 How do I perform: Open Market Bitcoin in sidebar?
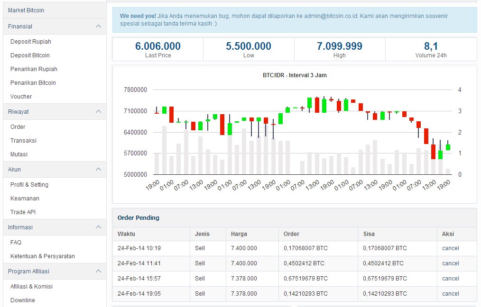pos(26,10)
